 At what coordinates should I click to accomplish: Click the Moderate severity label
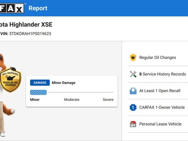(x=72, y=99)
